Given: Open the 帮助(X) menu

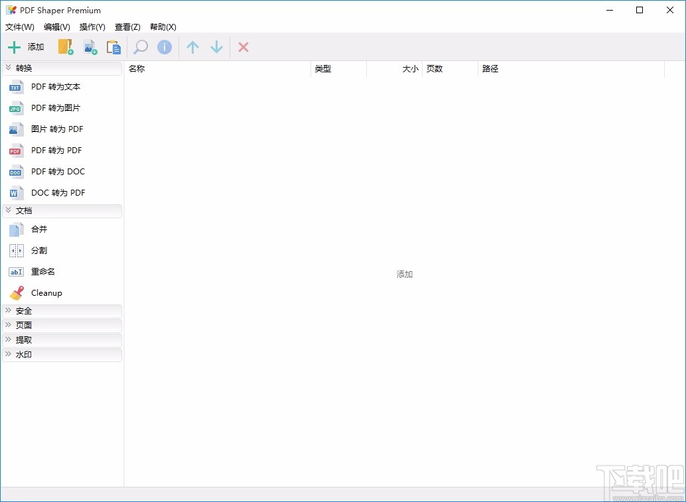Looking at the screenshot, I should [163, 27].
